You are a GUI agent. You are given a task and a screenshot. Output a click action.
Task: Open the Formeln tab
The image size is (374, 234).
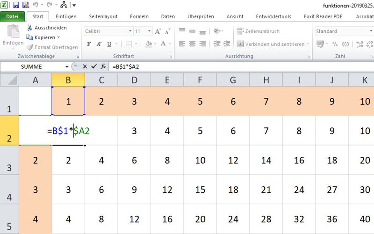[x=139, y=16]
